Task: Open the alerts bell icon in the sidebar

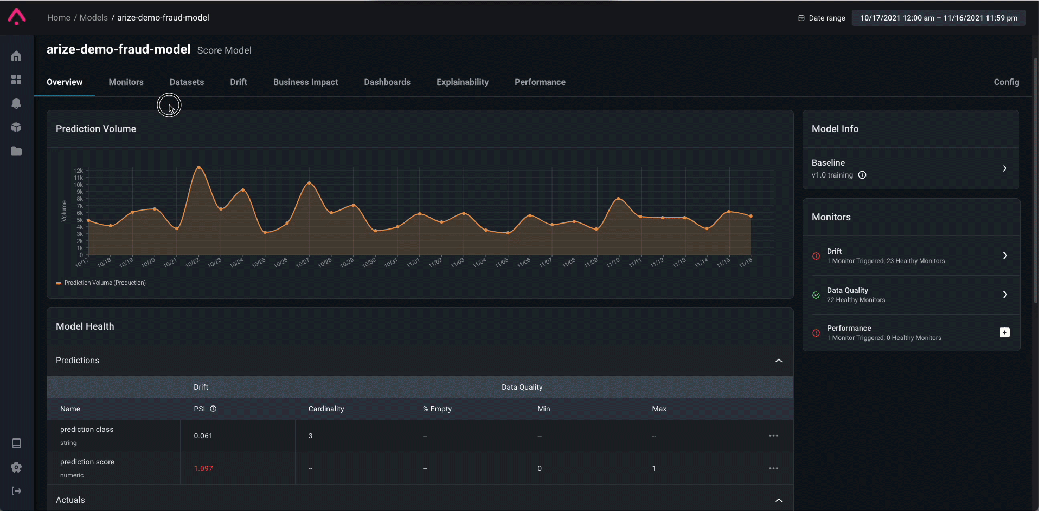Action: [16, 103]
